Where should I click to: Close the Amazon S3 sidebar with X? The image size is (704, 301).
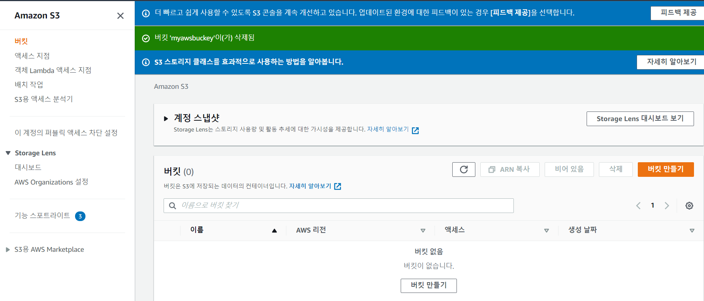click(x=120, y=16)
